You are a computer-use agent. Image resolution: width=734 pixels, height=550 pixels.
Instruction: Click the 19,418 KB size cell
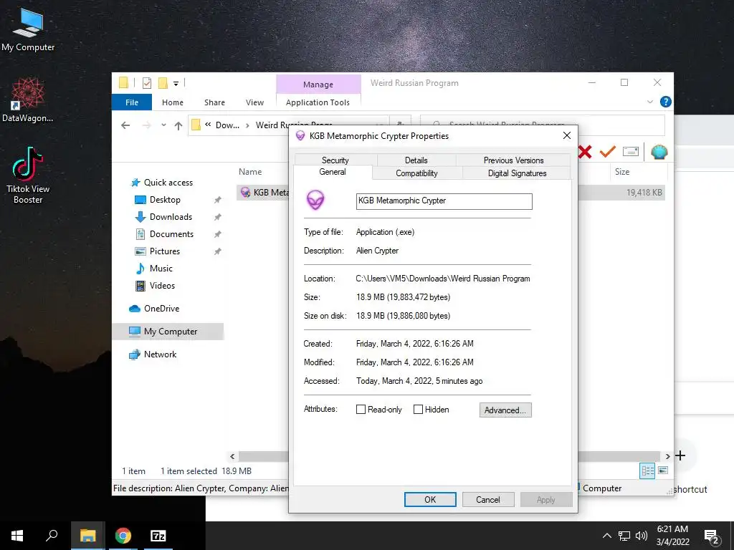coord(644,193)
